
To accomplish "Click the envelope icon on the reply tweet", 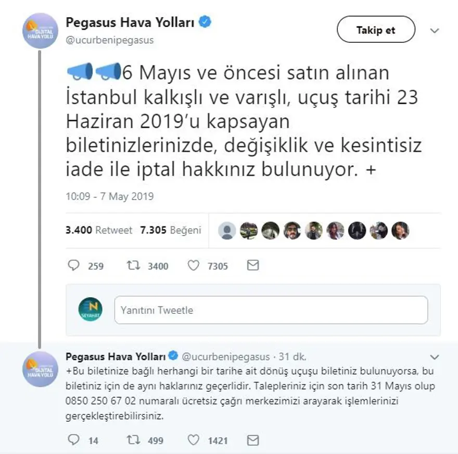I will coord(253,440).
